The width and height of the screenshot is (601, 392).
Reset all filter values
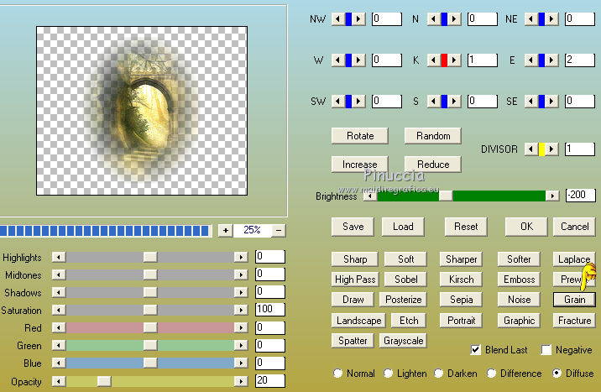(x=466, y=227)
